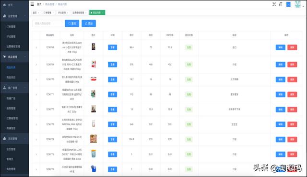The image size is (307, 177).
Task: Open 商品类目 in the sidebar
Action: [14, 77]
